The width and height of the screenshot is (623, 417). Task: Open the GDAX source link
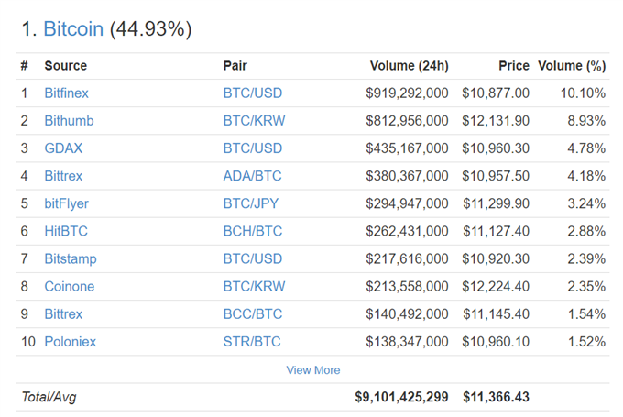63,148
